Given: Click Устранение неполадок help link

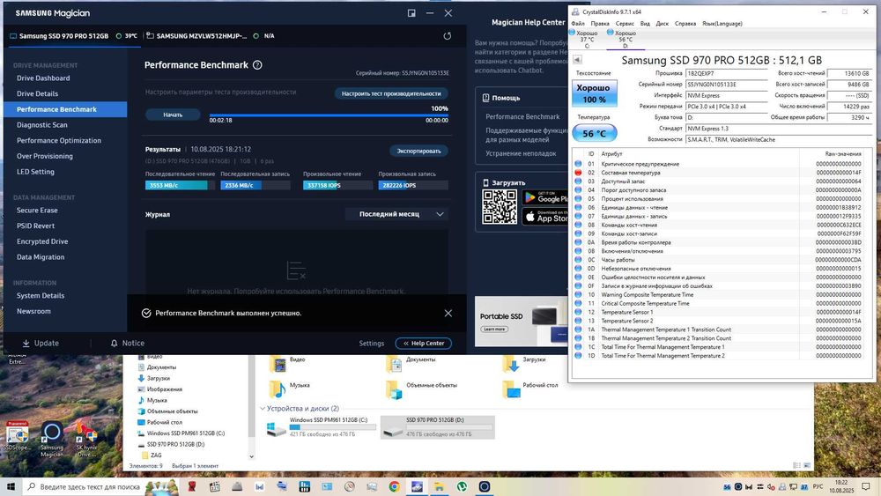Looking at the screenshot, I should point(521,153).
